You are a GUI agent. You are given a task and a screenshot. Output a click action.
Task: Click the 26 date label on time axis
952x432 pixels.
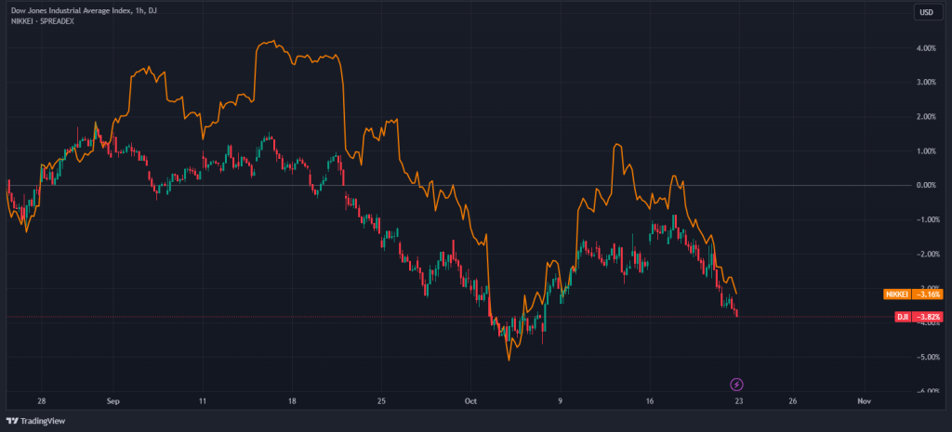pyautogui.click(x=793, y=401)
